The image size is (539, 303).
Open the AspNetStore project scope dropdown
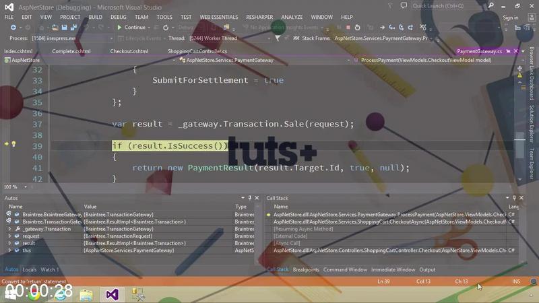click(174, 60)
